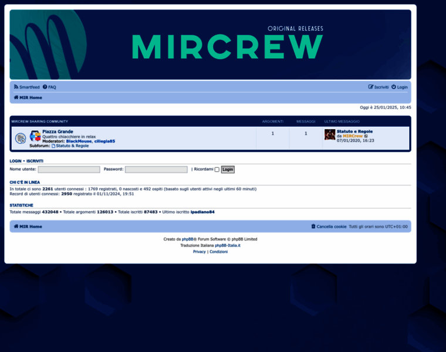Open the Piazza Grande forum
This screenshot has width=446, height=352.
click(58, 131)
